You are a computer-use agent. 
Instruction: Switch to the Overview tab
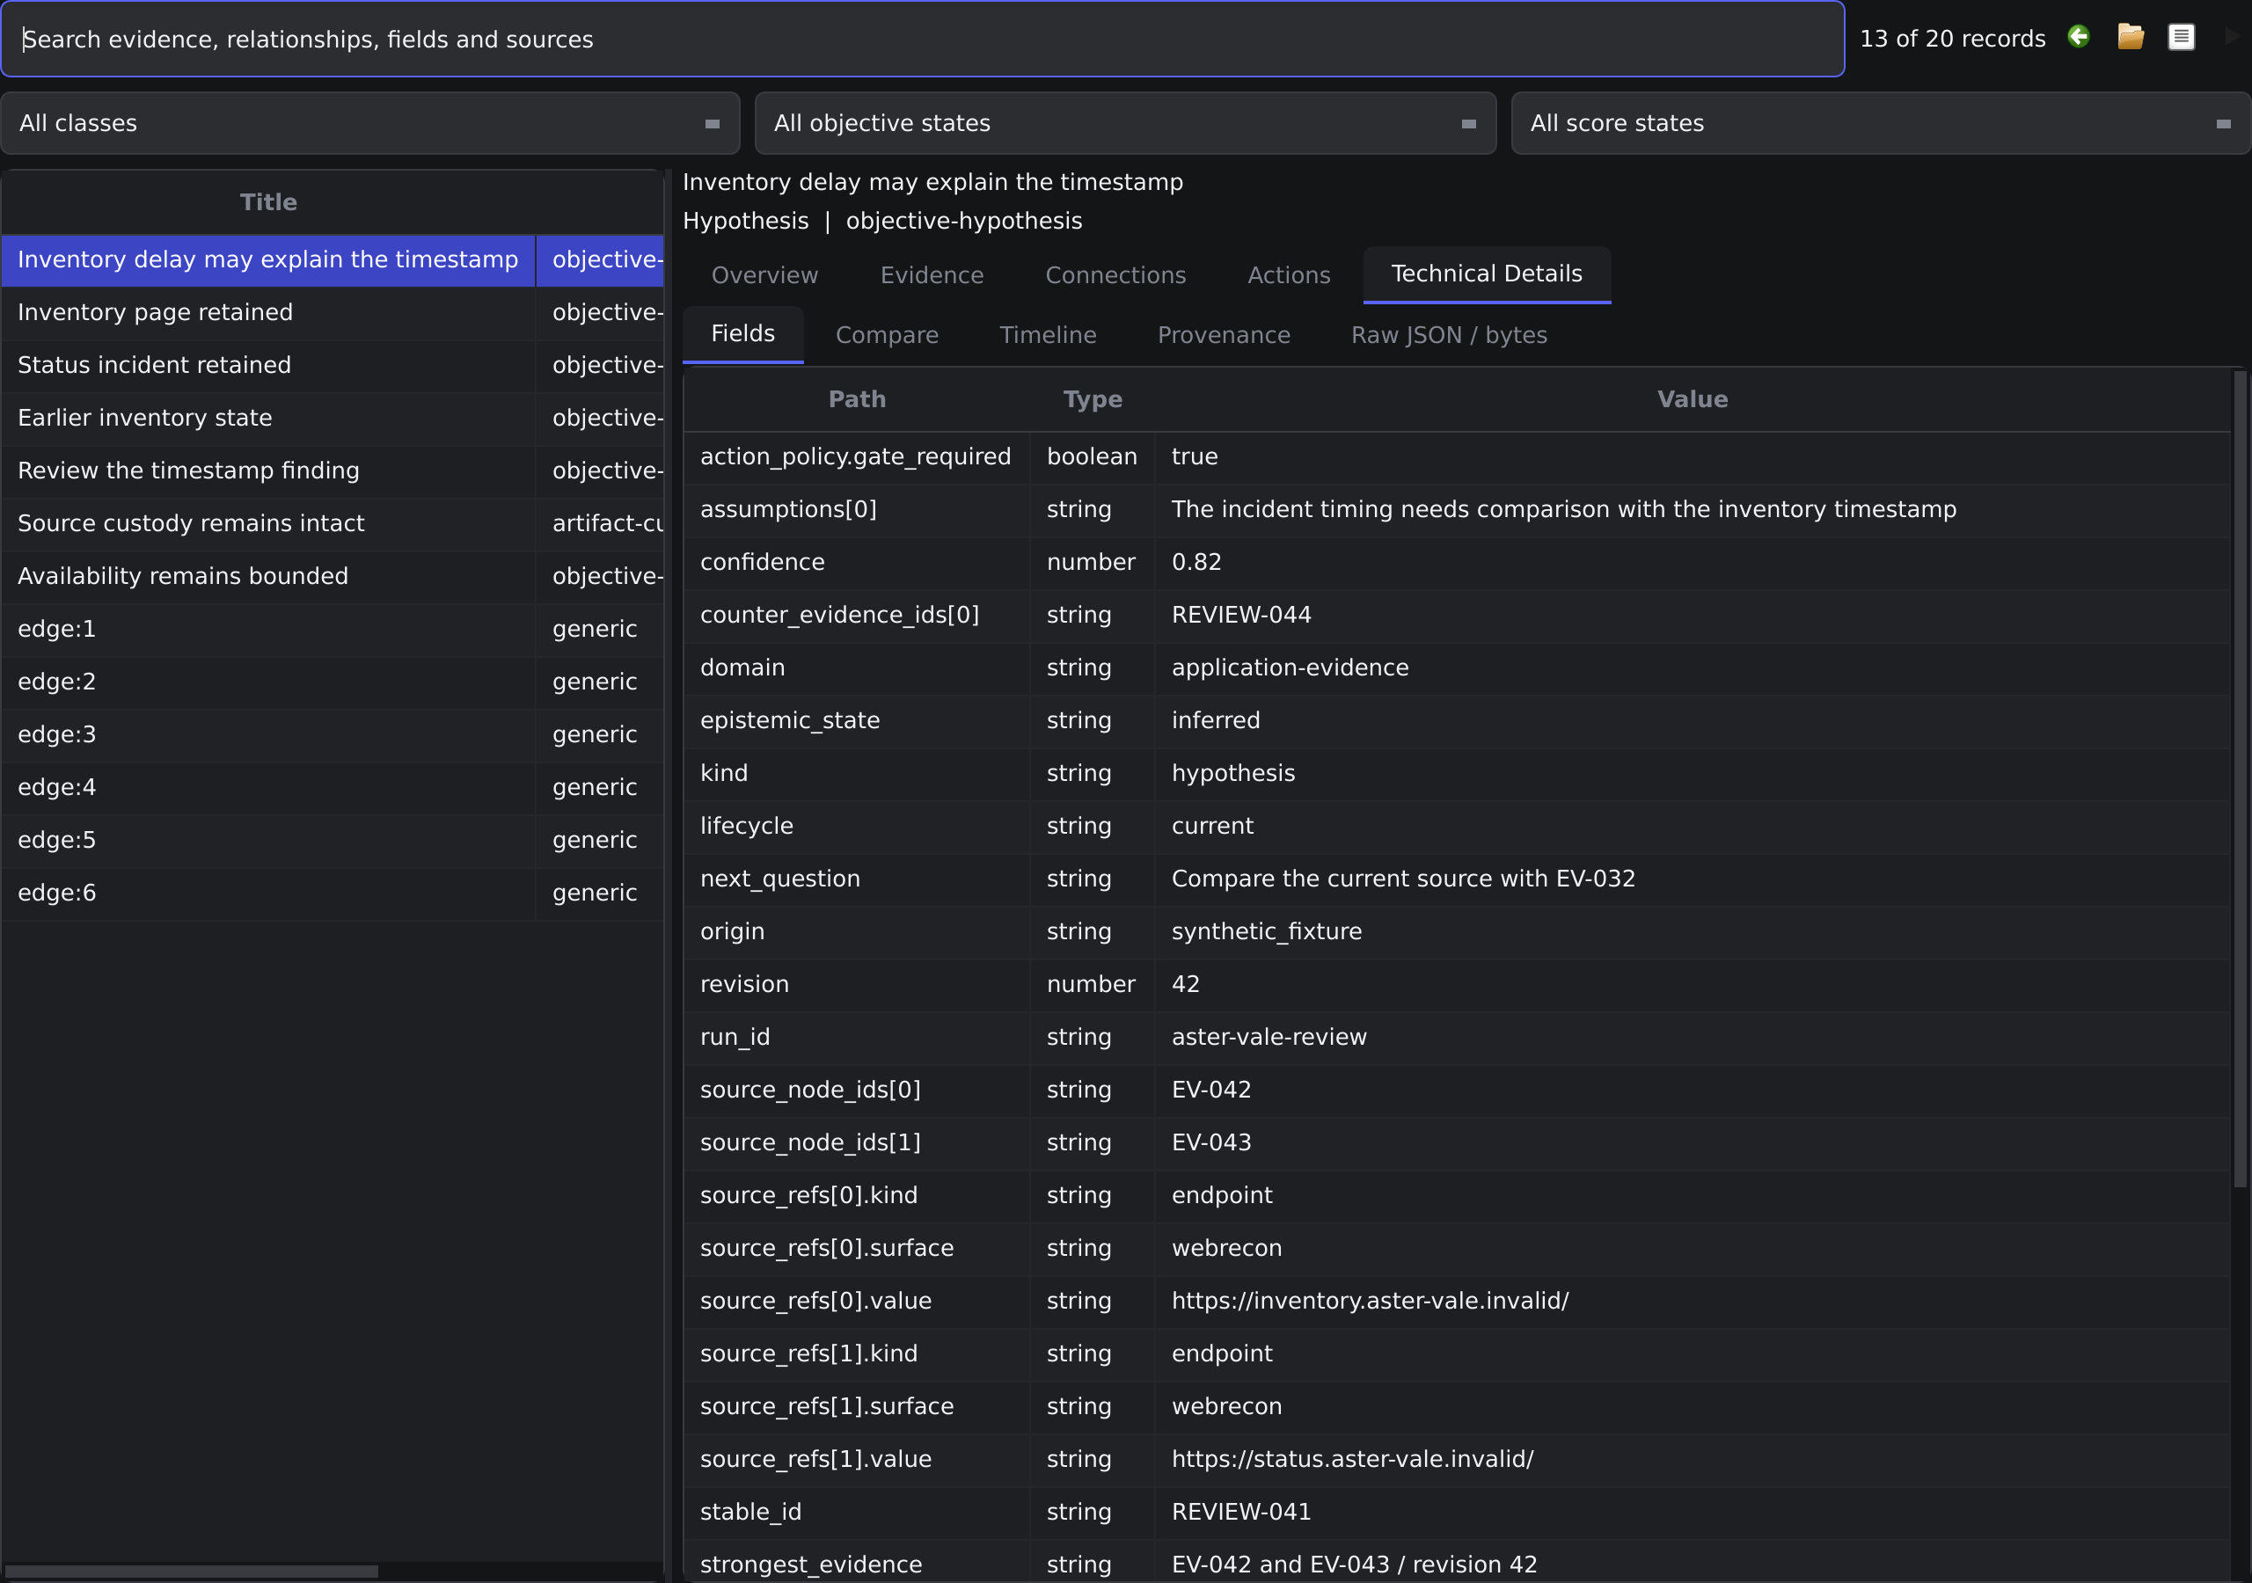(764, 275)
